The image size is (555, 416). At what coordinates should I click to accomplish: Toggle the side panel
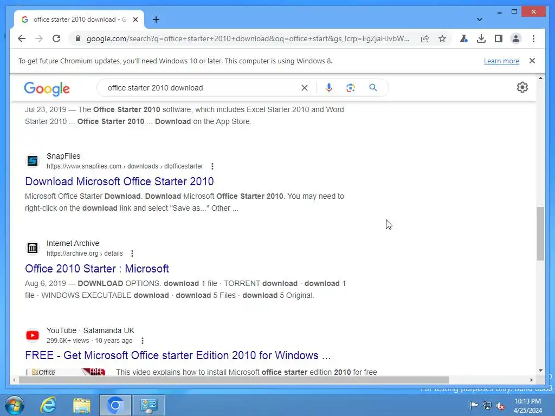(x=499, y=38)
